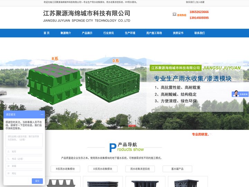This screenshot has width=249, height=187.
Task: Open the 在线咨询 floating button
Action: point(240,94)
